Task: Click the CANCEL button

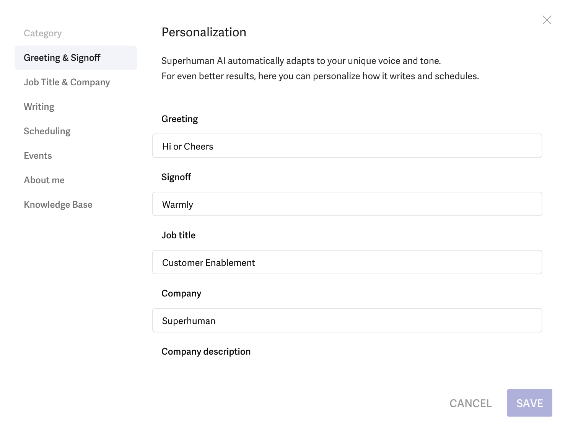Action: coord(471,403)
